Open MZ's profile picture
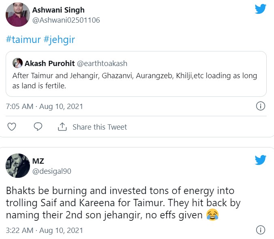 coord(17,166)
